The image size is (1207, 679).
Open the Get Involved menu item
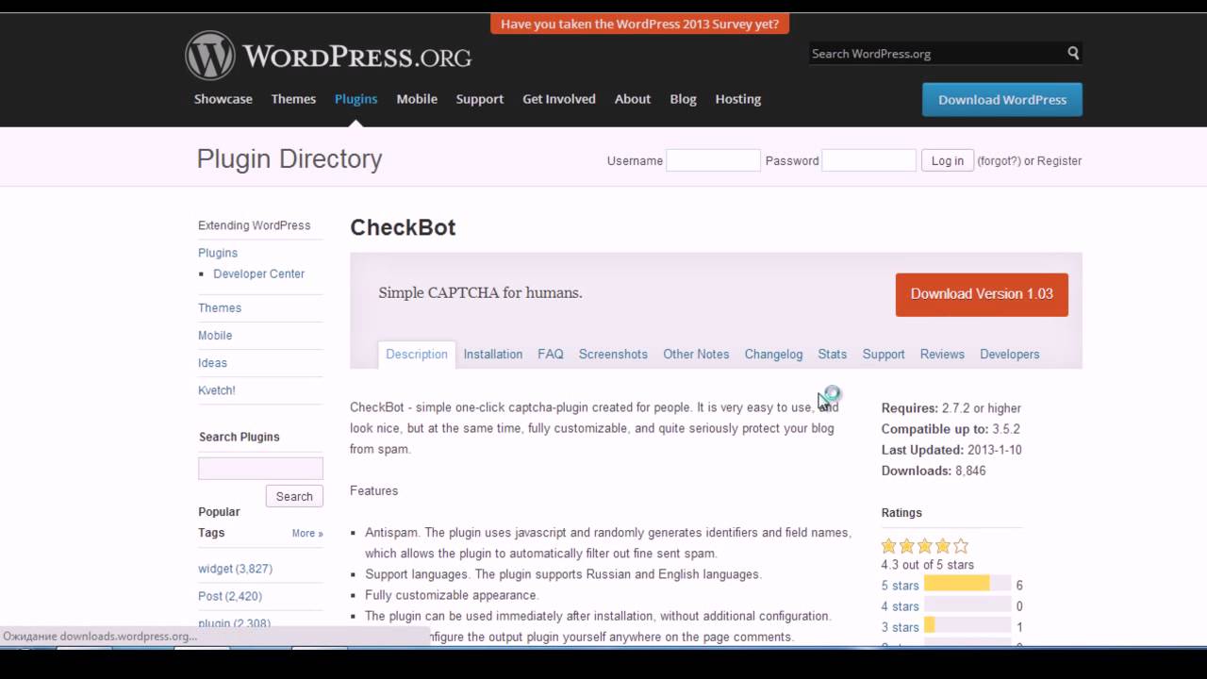(559, 99)
